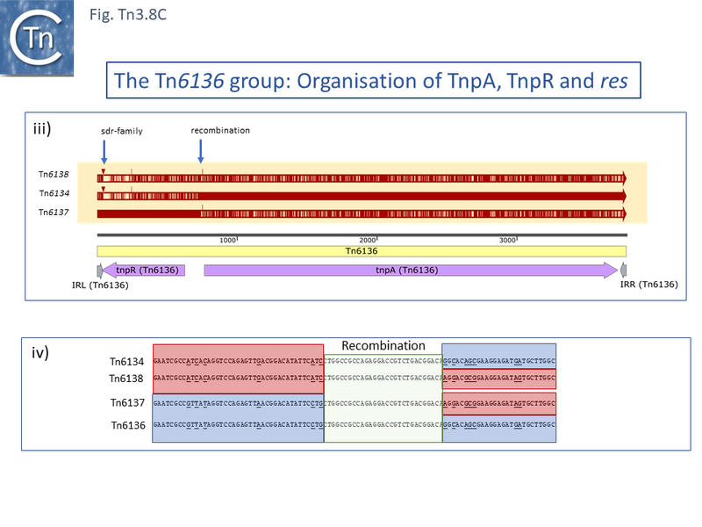702x527 pixels.
Task: Toggle visibility of the tnpR (Tn6136) gene arrow
Action: point(143,271)
